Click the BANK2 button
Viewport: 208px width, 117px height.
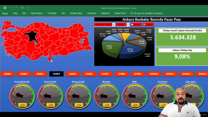click(24, 74)
